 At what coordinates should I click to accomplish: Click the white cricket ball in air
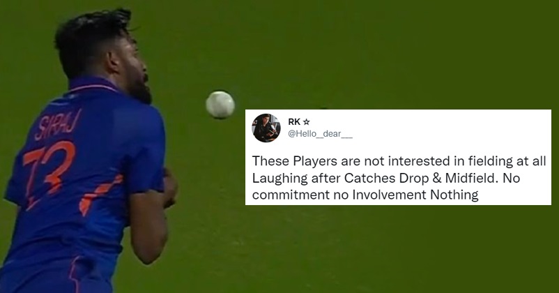tap(220, 105)
